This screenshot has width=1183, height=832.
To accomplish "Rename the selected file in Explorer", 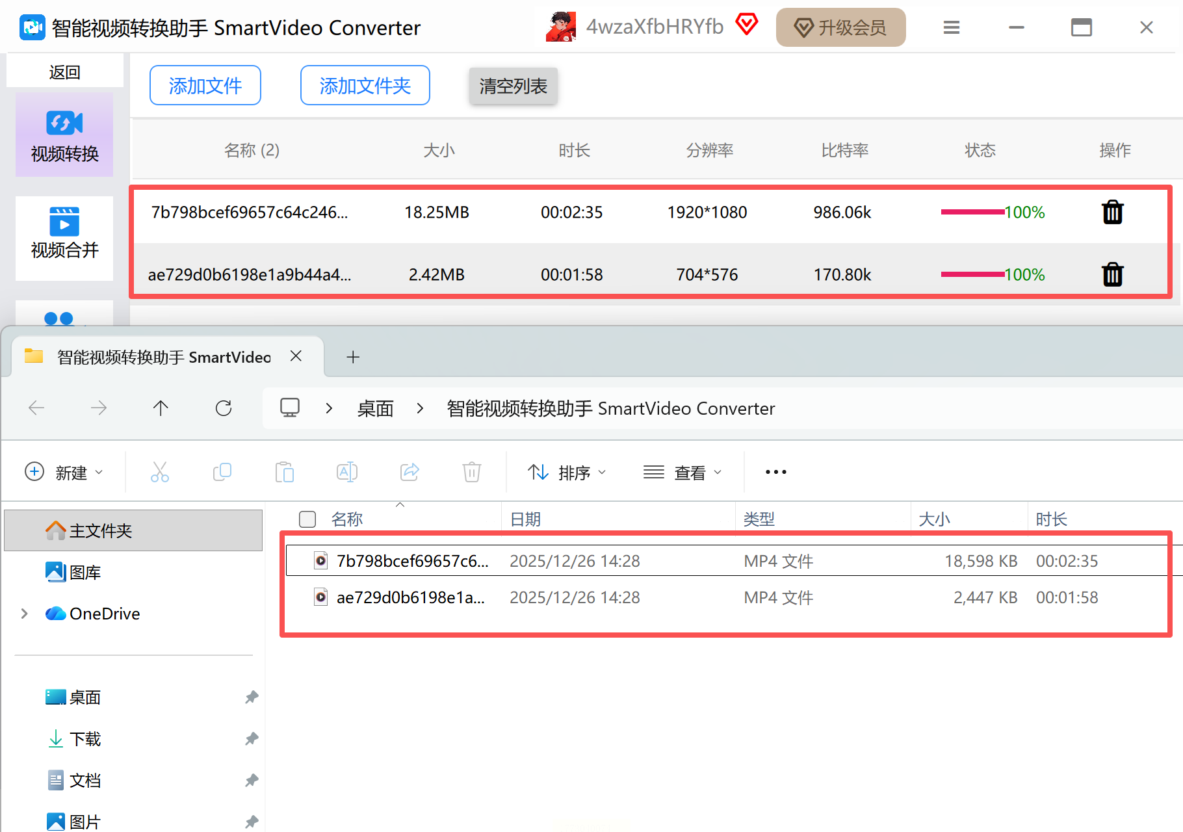I will (x=347, y=472).
